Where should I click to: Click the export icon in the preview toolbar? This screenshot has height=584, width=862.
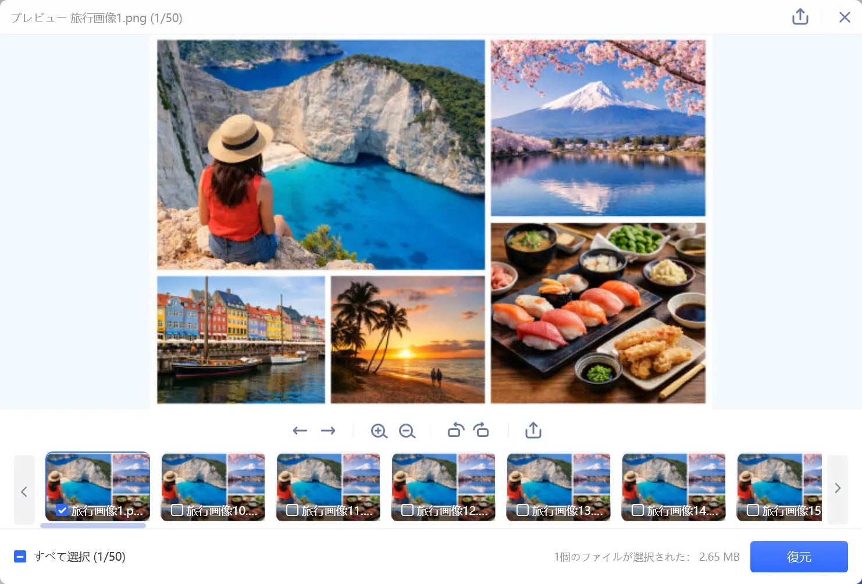tap(533, 430)
